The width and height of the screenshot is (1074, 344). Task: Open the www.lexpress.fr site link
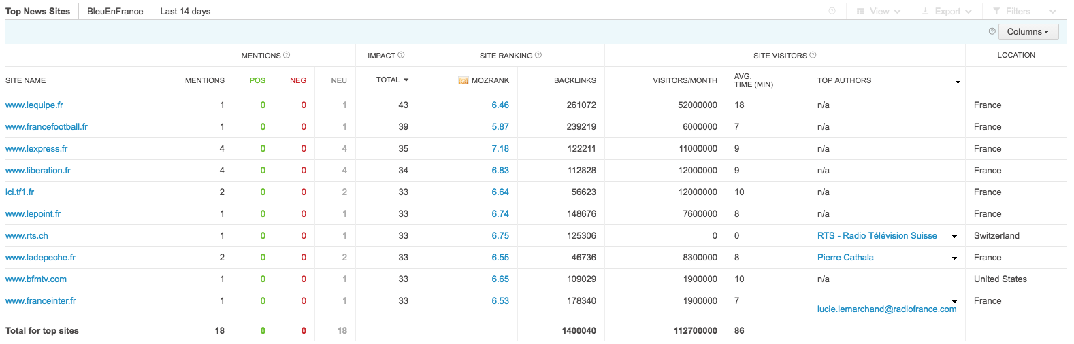tap(37, 148)
